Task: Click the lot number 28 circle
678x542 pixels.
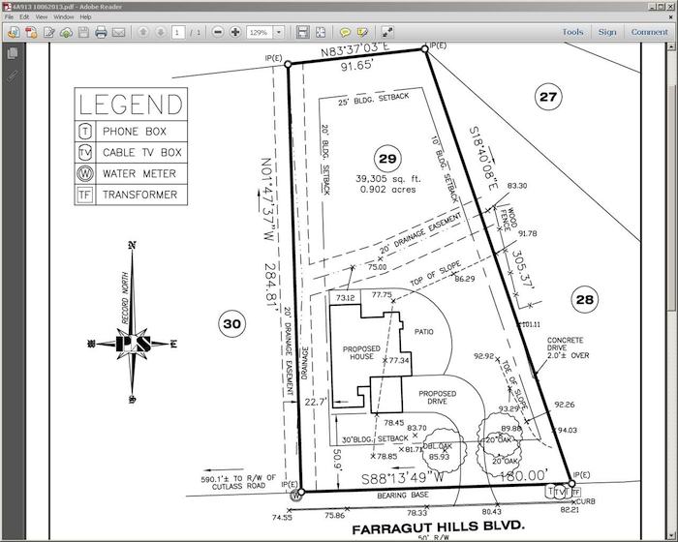Action: coord(585,299)
